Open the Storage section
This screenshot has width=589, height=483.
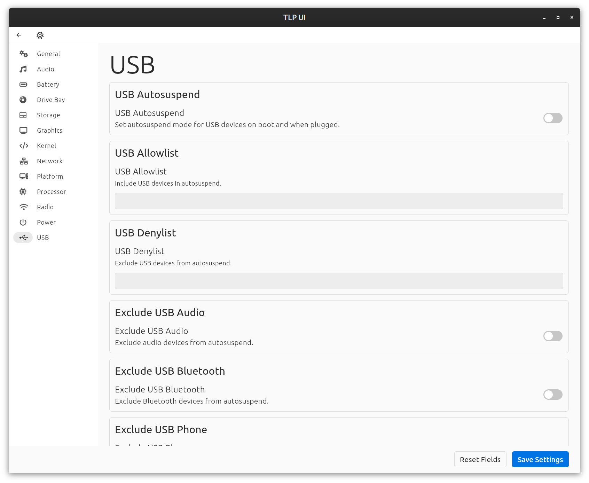click(x=48, y=115)
